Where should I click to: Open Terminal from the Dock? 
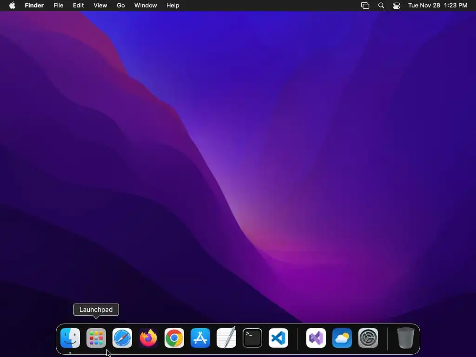point(252,338)
